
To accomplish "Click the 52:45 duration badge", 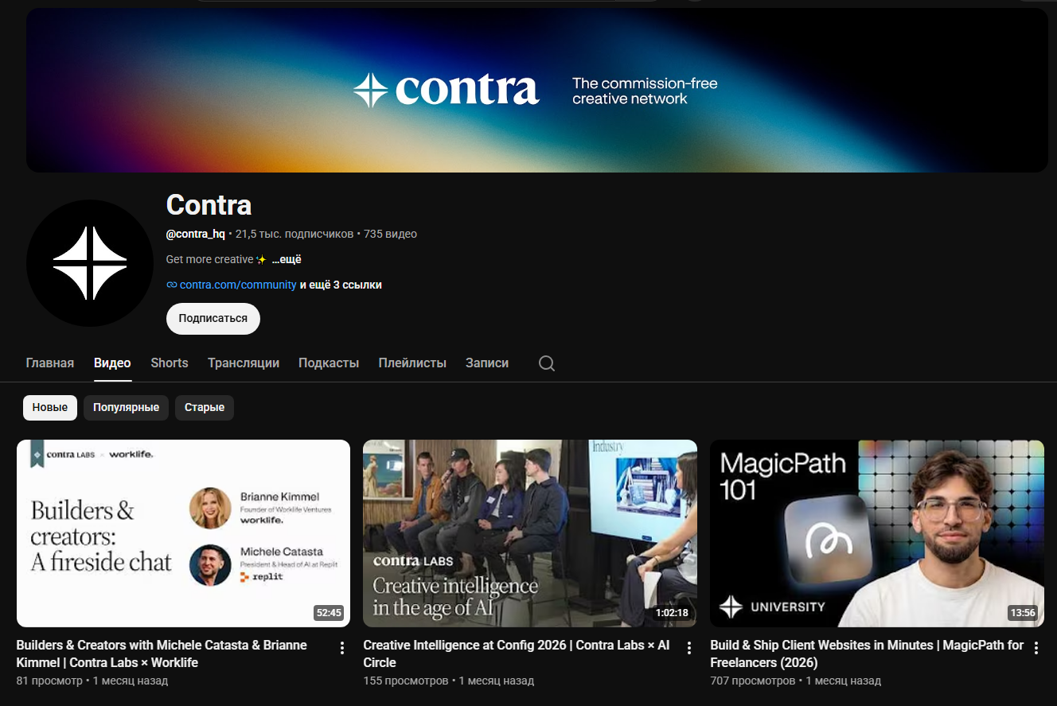I will click(x=329, y=613).
